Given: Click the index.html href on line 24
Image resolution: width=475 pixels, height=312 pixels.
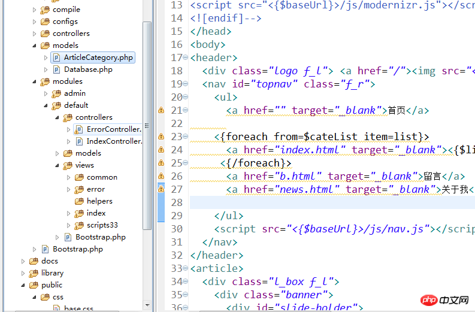Looking at the screenshot, I should click(x=310, y=150).
